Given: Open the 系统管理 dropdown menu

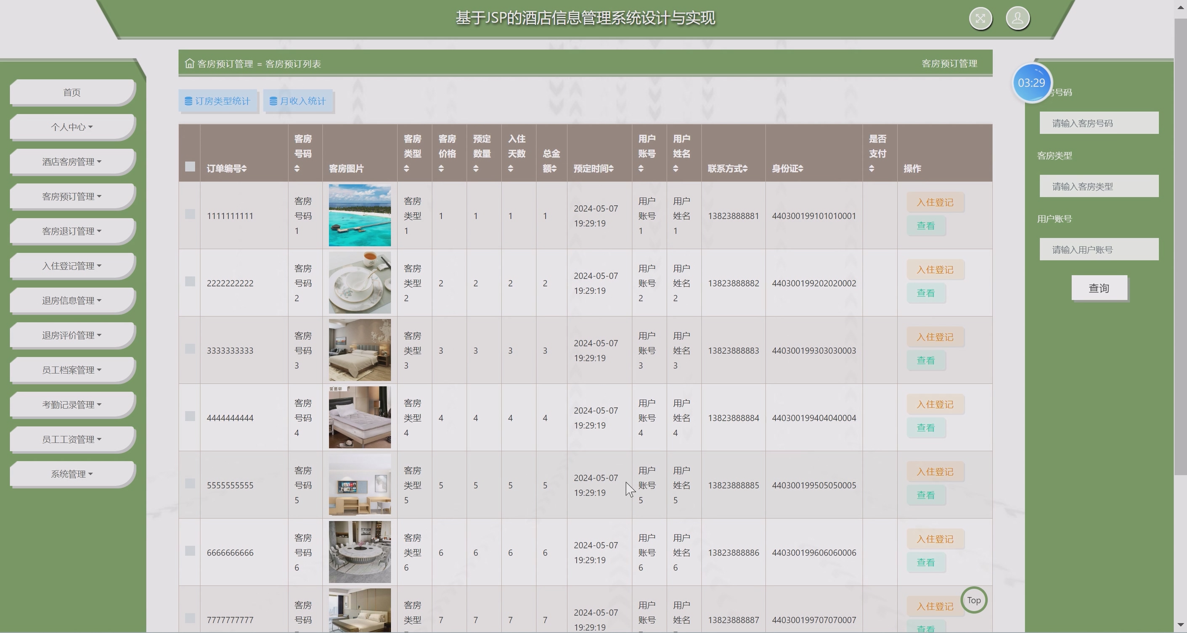Looking at the screenshot, I should (x=72, y=474).
